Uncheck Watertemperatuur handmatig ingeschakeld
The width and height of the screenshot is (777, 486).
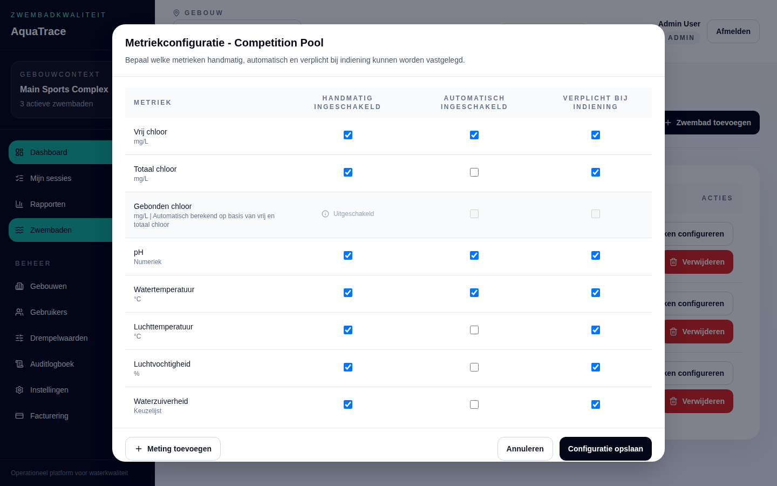pyautogui.click(x=348, y=293)
